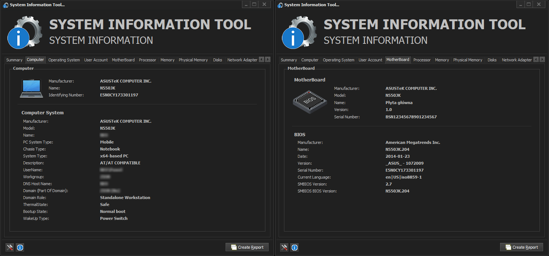Click the 'Notebook' Chasis Type value
Screen dimensions: 549x256
point(110,149)
